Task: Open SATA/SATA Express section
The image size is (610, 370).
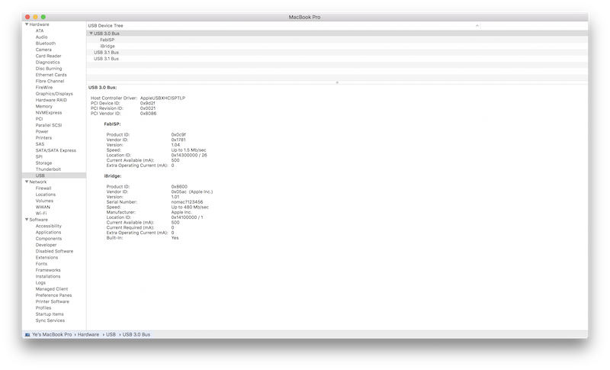Action: (56, 150)
